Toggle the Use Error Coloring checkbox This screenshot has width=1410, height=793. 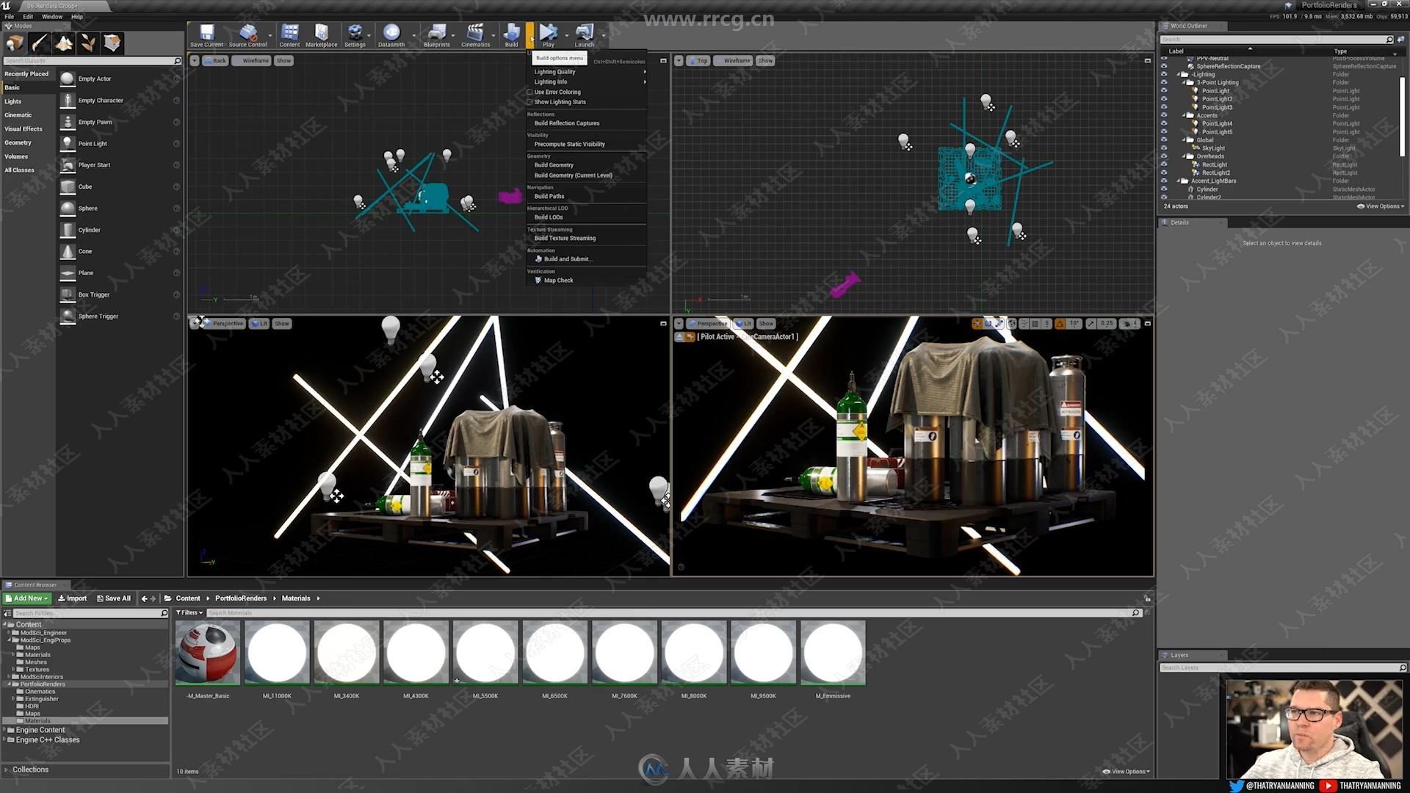tap(529, 93)
